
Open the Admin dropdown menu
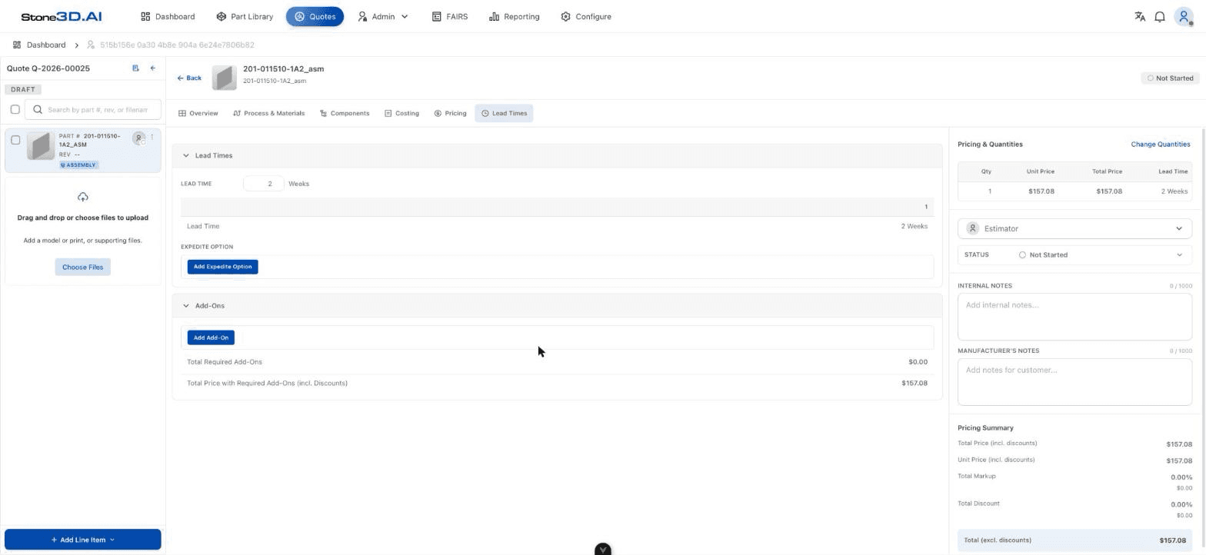click(x=383, y=16)
